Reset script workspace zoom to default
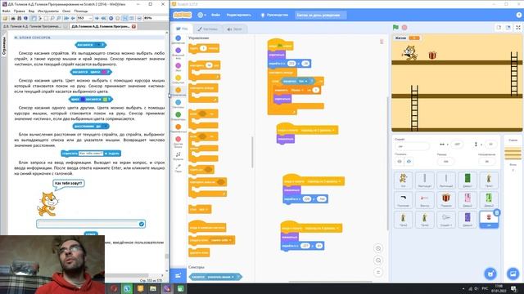 pyautogui.click(x=378, y=272)
